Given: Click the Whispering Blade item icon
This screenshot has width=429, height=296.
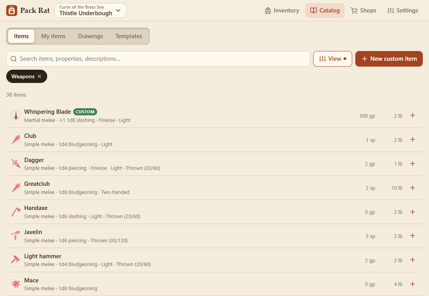Looking at the screenshot, I should click(x=16, y=115).
